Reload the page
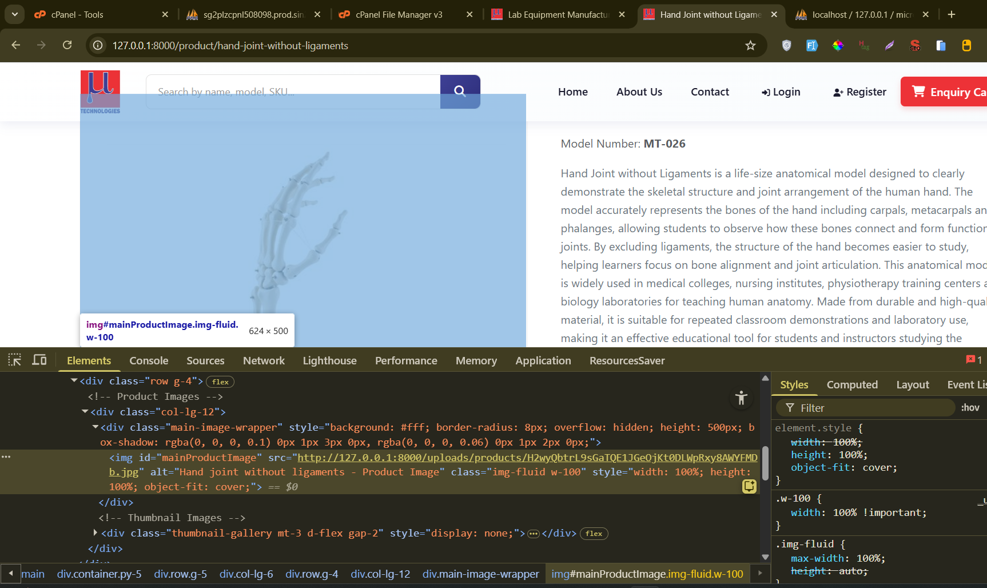Image resolution: width=987 pixels, height=588 pixels. [67, 45]
